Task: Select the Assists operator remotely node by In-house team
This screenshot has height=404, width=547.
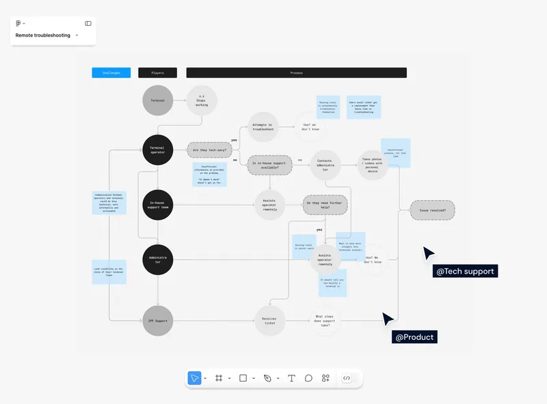Action: click(x=269, y=205)
